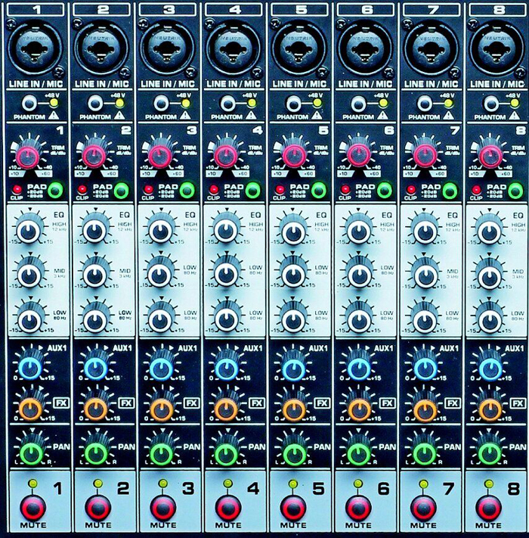529x538 pixels.
Task: Click the channel 8 MUTE button
Action: [487, 506]
